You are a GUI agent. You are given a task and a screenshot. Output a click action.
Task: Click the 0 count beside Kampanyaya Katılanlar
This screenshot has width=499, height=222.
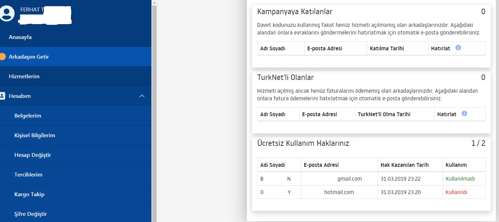pyautogui.click(x=483, y=12)
